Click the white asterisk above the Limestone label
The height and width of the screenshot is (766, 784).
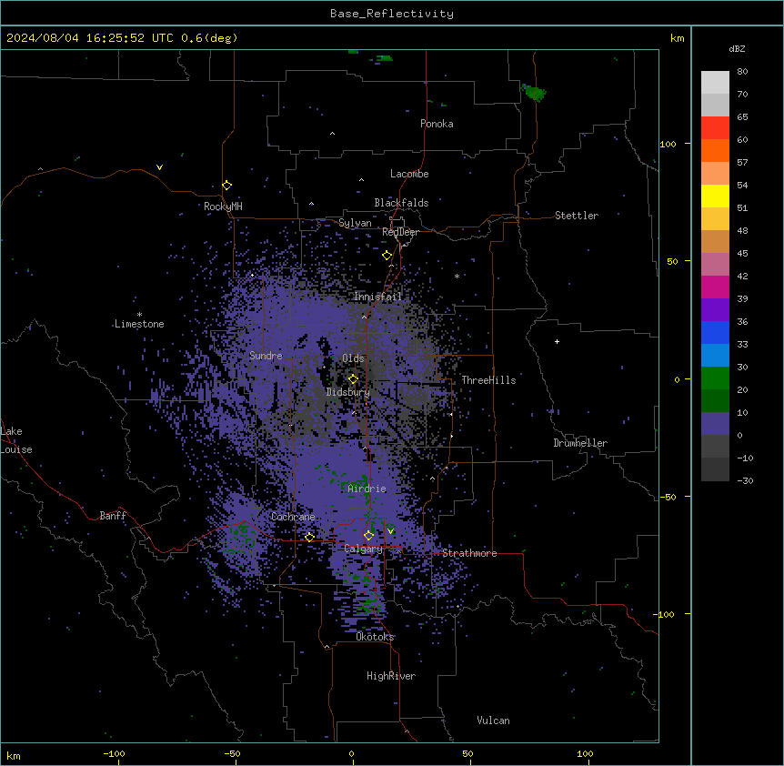[x=139, y=315]
